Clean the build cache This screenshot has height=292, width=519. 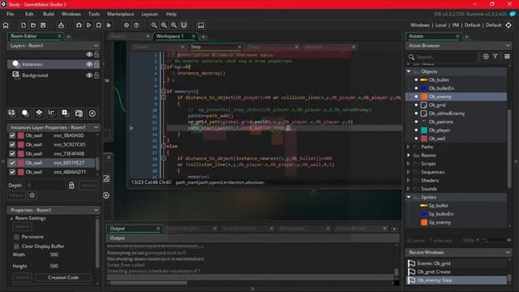109,25
